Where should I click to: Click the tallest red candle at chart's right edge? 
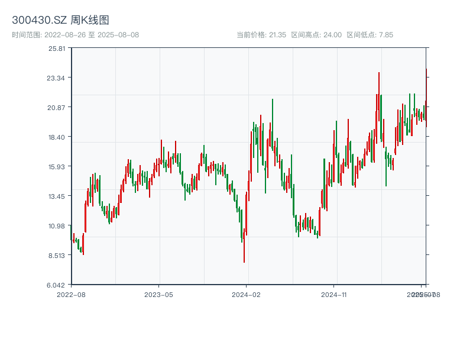tap(426, 98)
